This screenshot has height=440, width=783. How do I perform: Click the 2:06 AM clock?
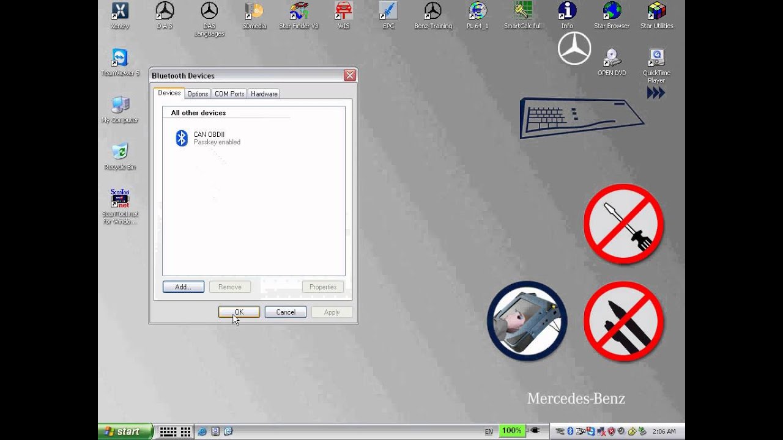664,431
